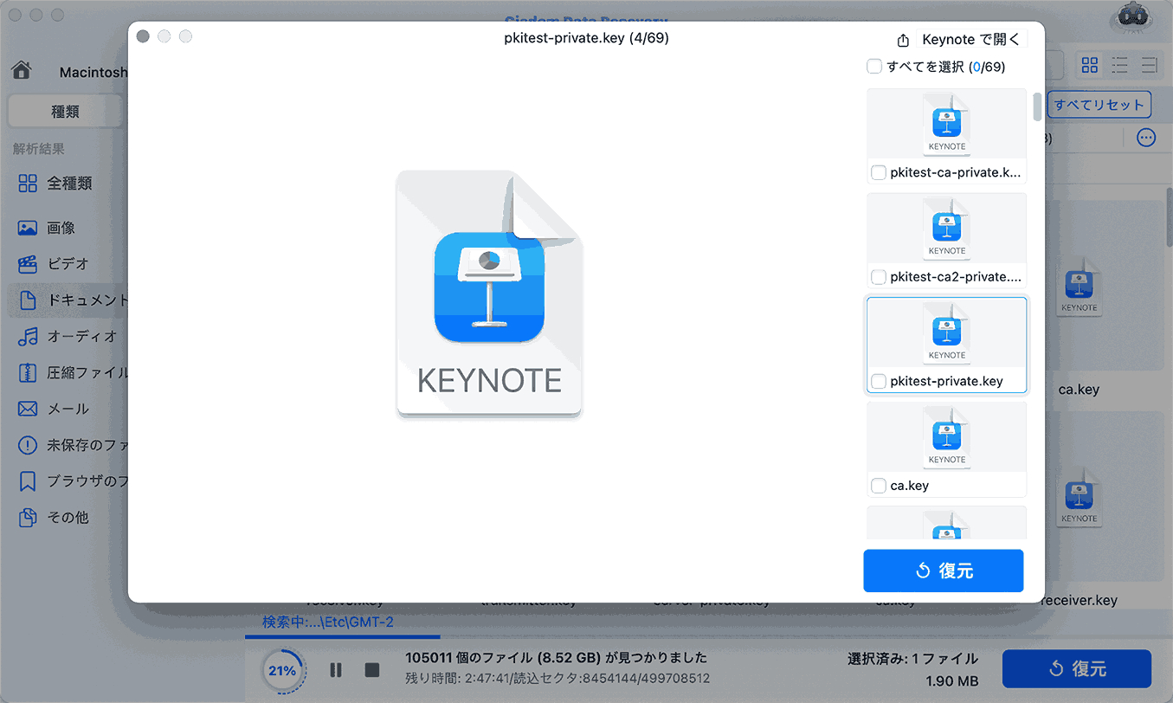Select the 種類 tab
The width and height of the screenshot is (1173, 703).
tap(65, 111)
